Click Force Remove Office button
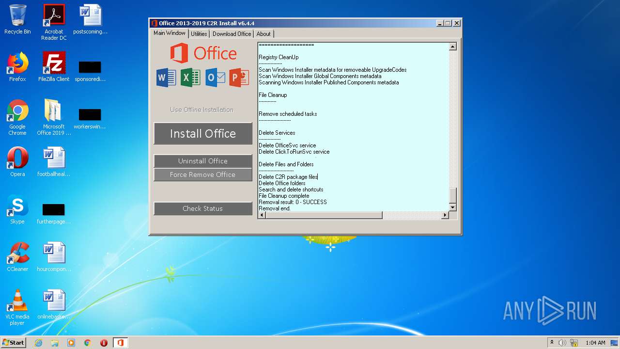 point(203,174)
